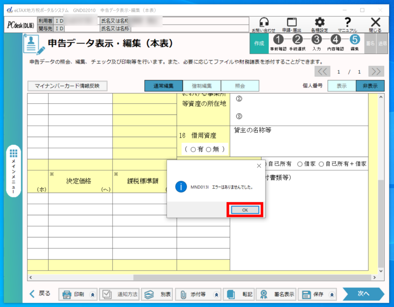
Task: Open 各種設定 gear settings
Action: (x=319, y=23)
